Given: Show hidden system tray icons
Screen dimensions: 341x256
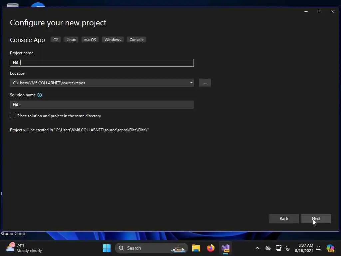Looking at the screenshot, I should (x=257, y=248).
